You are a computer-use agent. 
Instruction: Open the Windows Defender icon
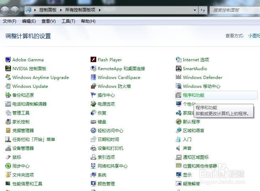click(179, 77)
